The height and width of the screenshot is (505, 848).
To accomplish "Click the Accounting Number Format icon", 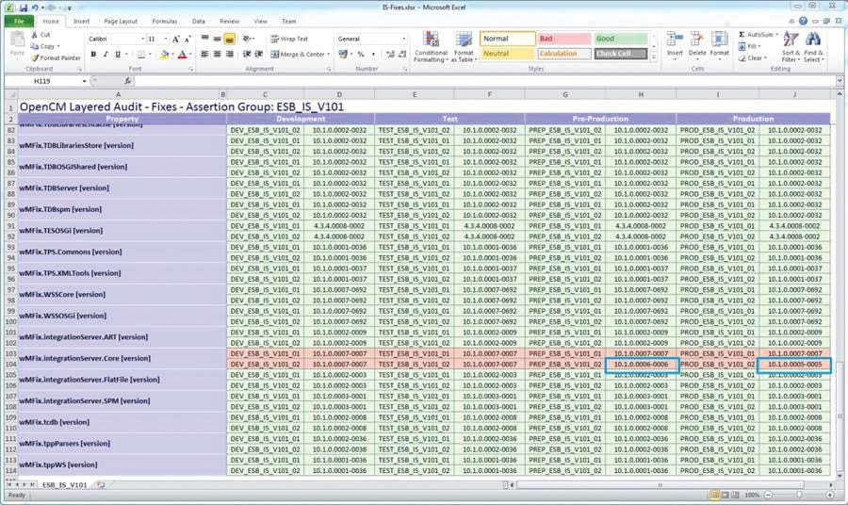I will (342, 54).
